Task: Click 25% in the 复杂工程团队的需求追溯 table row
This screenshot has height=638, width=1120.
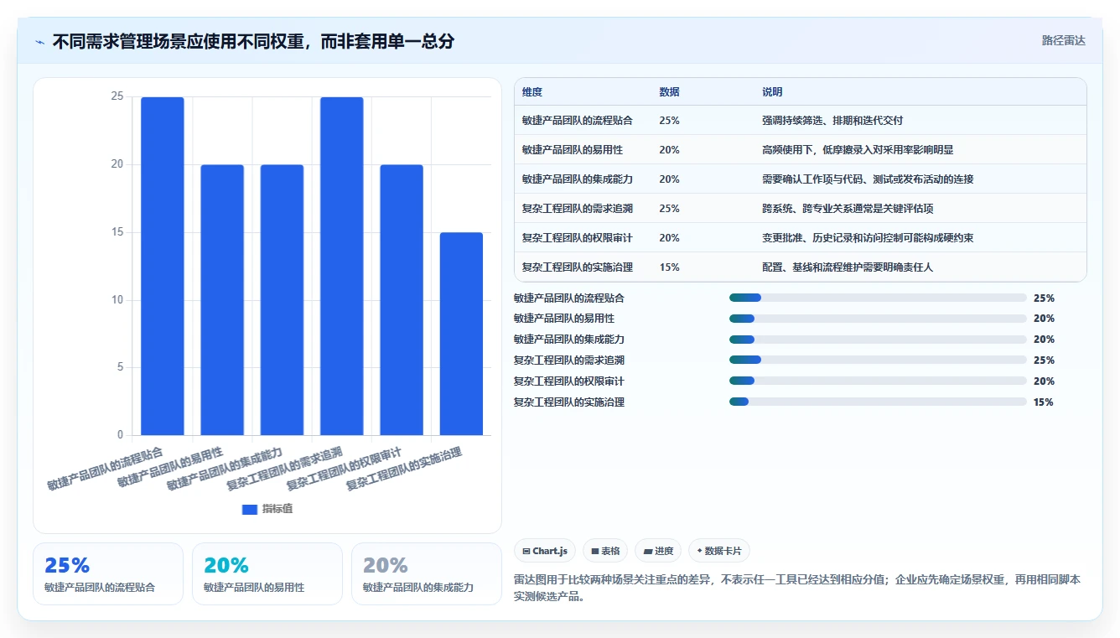Action: pyautogui.click(x=669, y=209)
